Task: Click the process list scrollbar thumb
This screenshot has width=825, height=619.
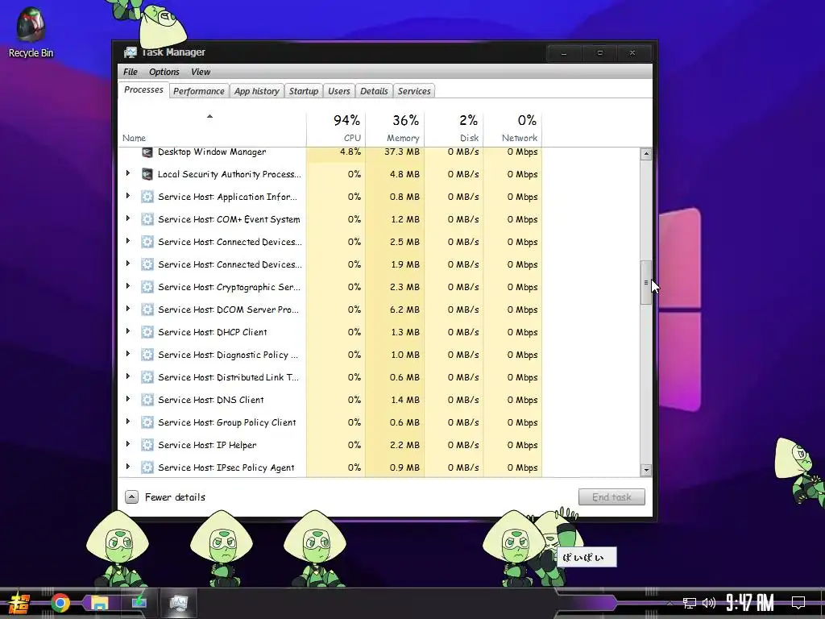Action: pyautogui.click(x=646, y=283)
